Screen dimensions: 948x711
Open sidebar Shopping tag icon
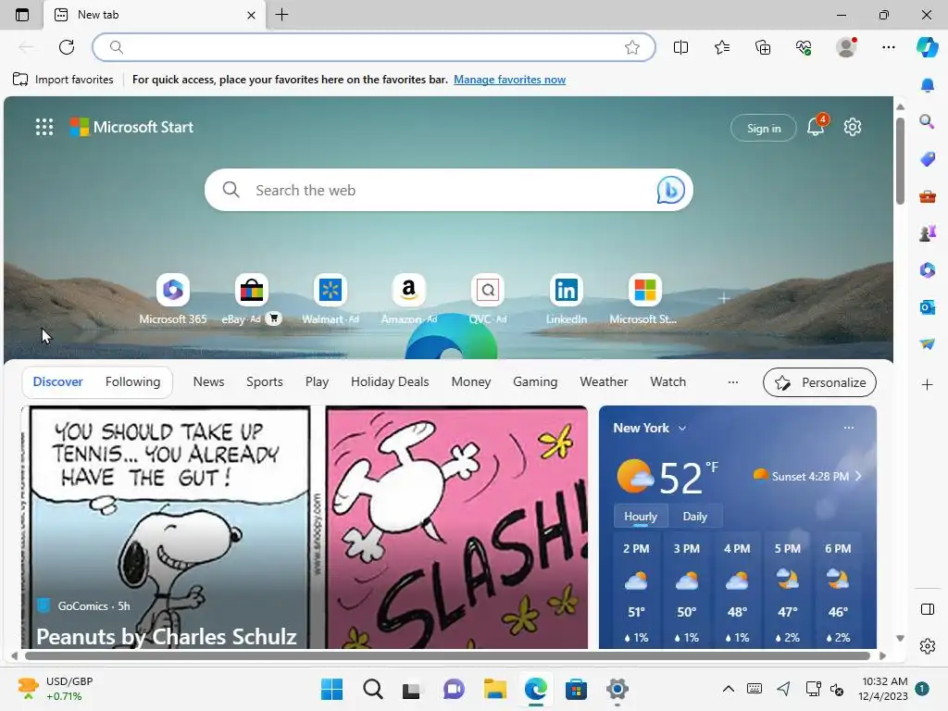(928, 159)
